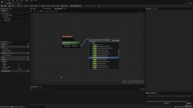Save the blueprint with the save icon
Screen dimensions: 193x108
click(x=2, y=6)
